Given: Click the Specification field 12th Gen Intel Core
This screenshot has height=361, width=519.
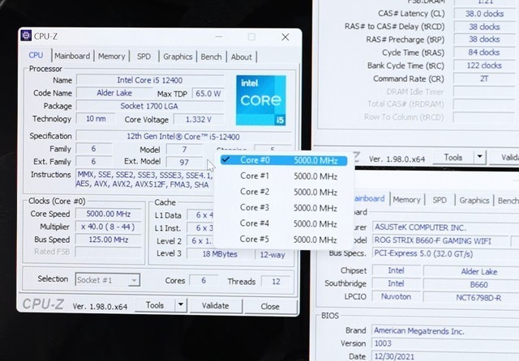Looking at the screenshot, I should coord(184,137).
